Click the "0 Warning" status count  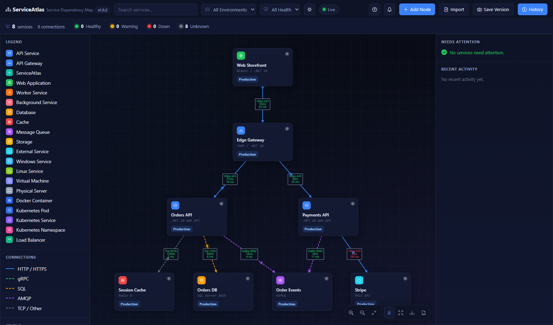click(x=124, y=27)
